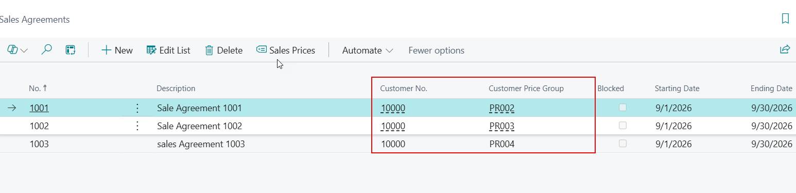Open agreement number 1001 link

click(x=39, y=108)
